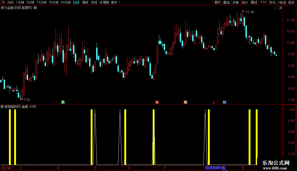This screenshot has width=297, height=171.
Task: Switch to 月线 monthly chart
Action: tap(94, 2)
